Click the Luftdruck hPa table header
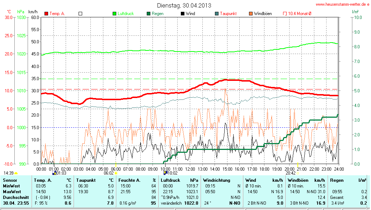371x210 pixels. (179, 180)
